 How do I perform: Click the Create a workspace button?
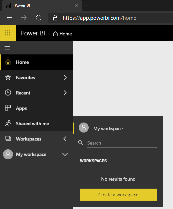click(118, 195)
